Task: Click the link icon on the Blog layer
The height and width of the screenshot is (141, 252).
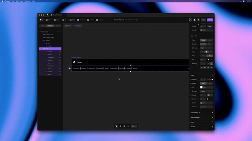Action: (x=60, y=63)
